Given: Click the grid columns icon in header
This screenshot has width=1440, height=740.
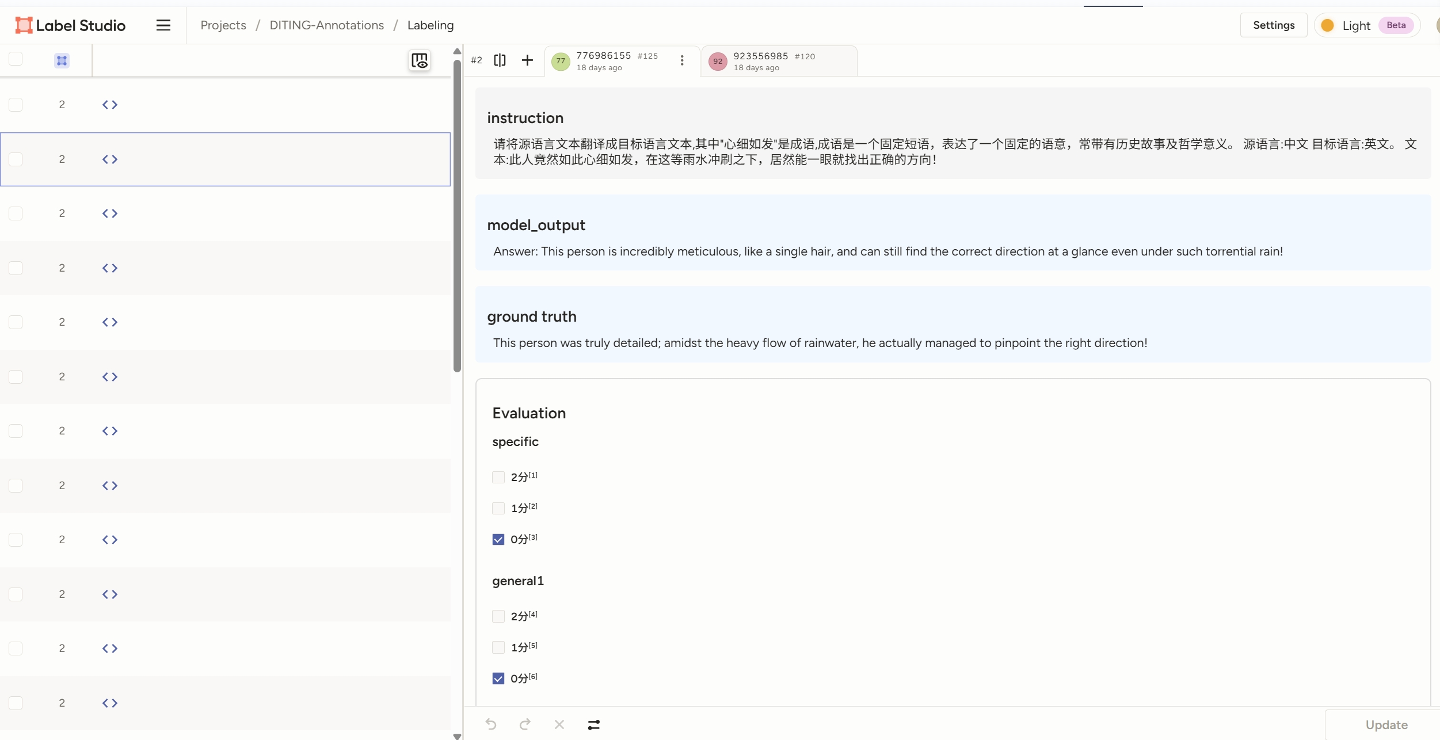Looking at the screenshot, I should 62,60.
